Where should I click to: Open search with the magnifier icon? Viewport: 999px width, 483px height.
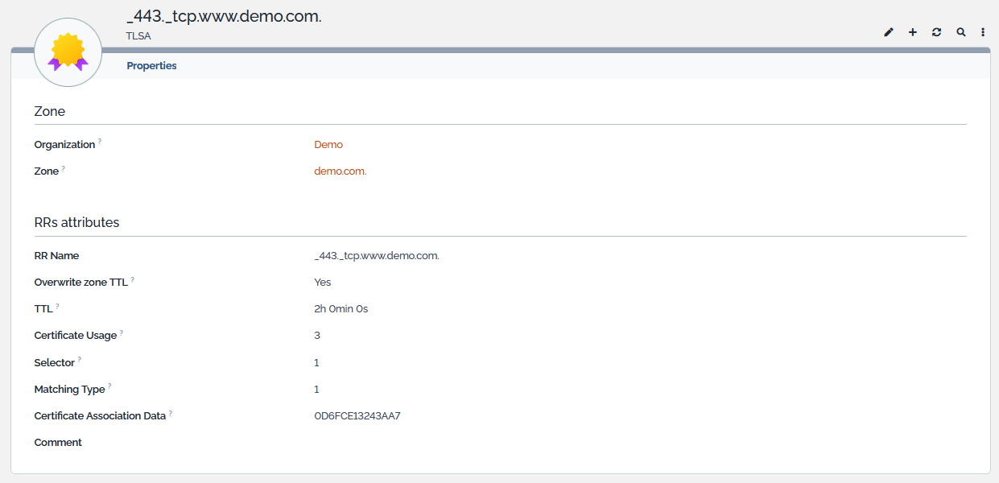click(x=960, y=32)
